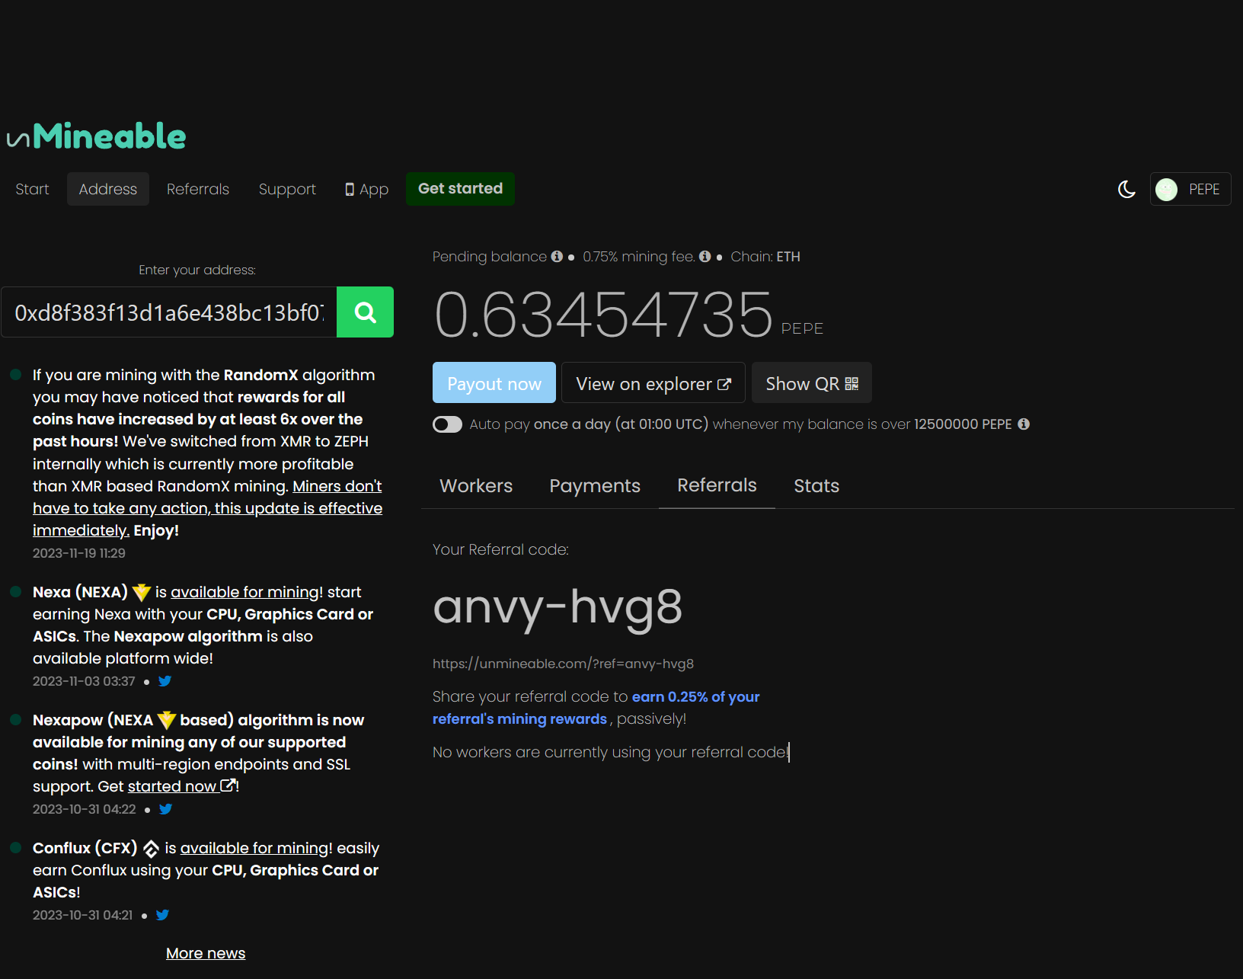The image size is (1243, 979).
Task: Click the 'earn 0.25% of your referral's mining rewards' link
Action: tap(596, 708)
